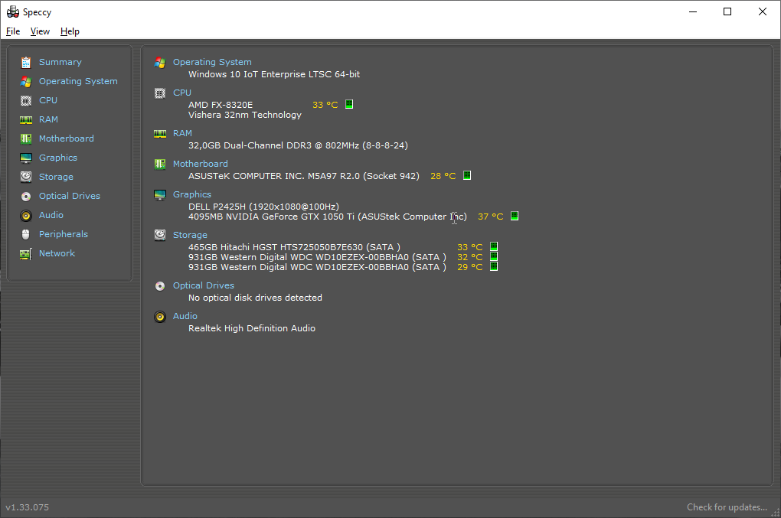
Task: Open the Help menu
Action: coord(70,31)
